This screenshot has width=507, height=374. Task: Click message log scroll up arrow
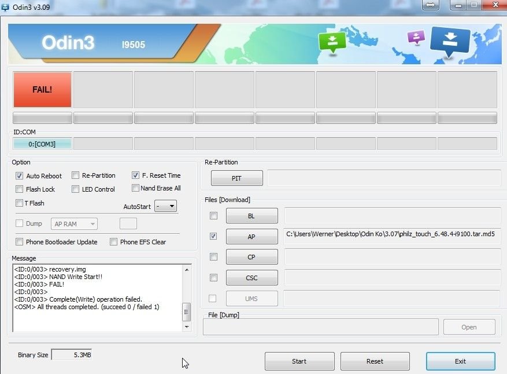[x=187, y=269]
